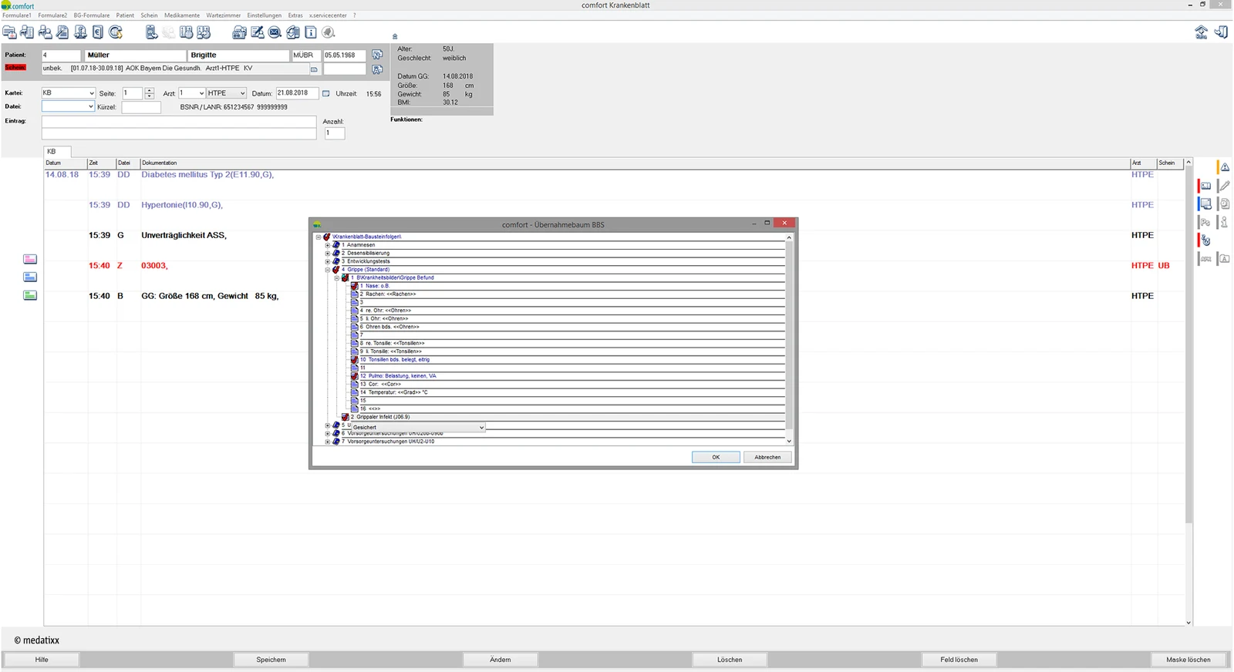Click the first Eintrag input field
Screen dimensions: 1234x672
pyautogui.click(x=179, y=122)
